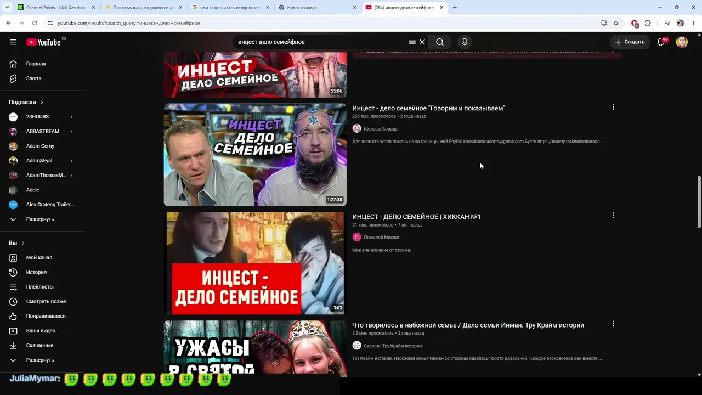Open thumbnail of 'Говорим и показываем' video

255,155
